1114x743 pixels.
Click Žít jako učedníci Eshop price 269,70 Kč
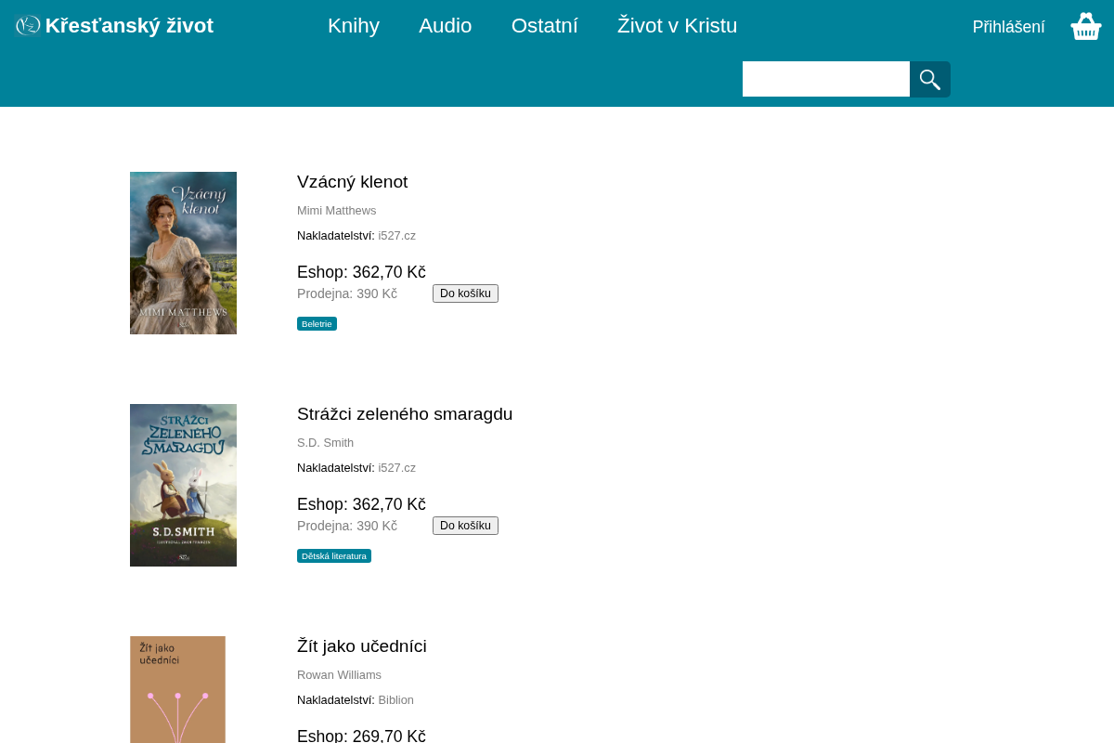pos(362,736)
